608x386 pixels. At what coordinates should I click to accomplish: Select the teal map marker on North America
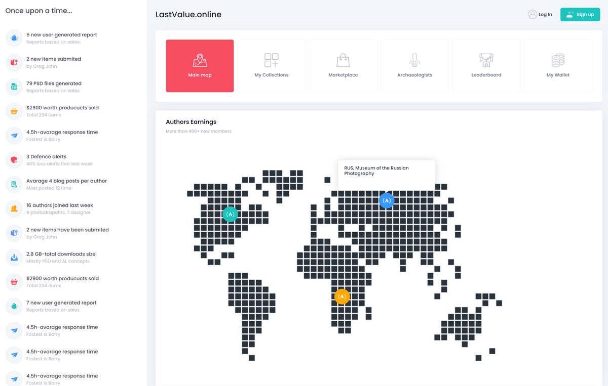(x=231, y=214)
